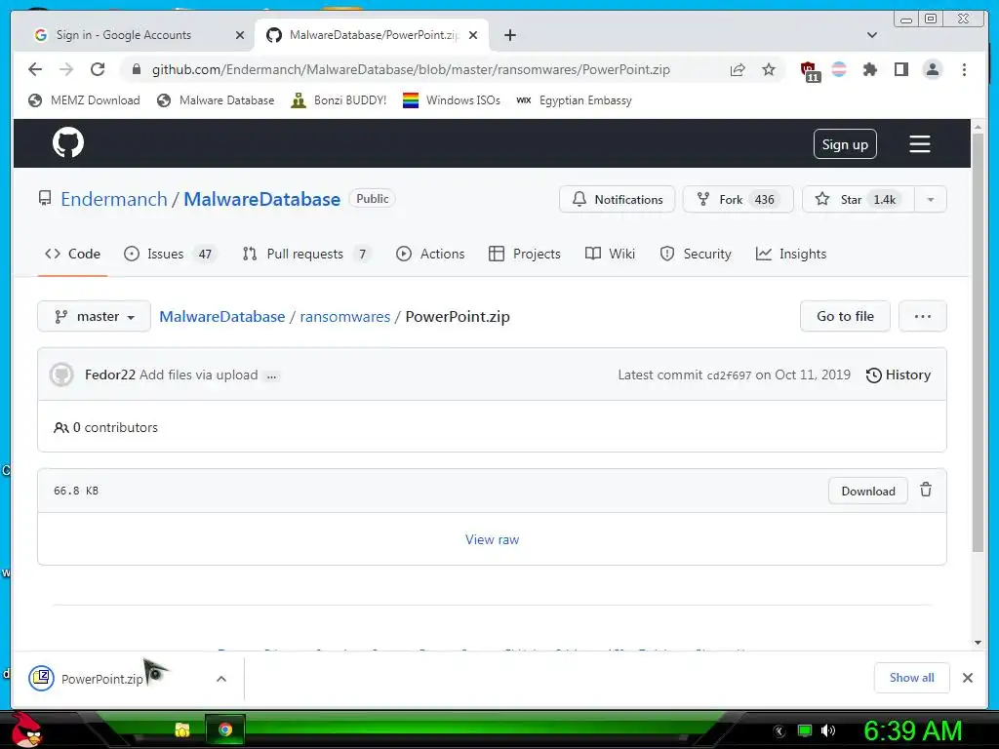Click the GitHub octocat logo

[68, 142]
